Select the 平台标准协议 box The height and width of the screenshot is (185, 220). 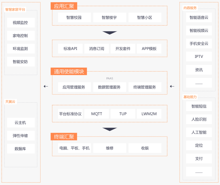(x=70, y=114)
